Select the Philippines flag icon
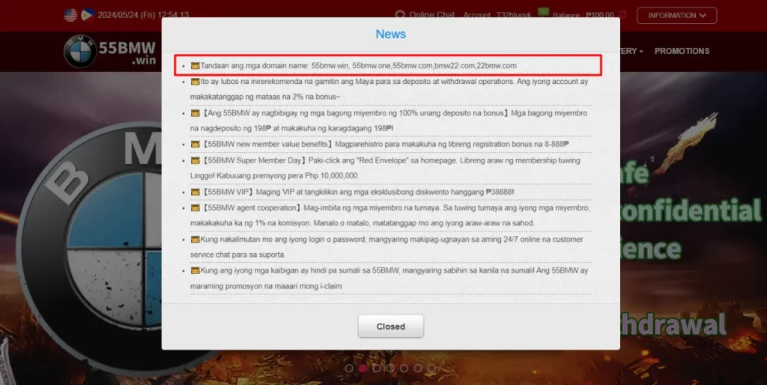This screenshot has width=767, height=385. 87,15
